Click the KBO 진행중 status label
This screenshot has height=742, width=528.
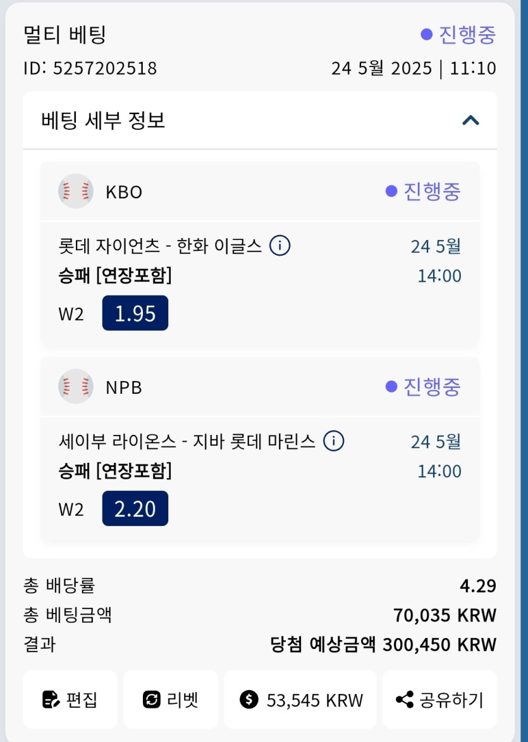point(423,191)
